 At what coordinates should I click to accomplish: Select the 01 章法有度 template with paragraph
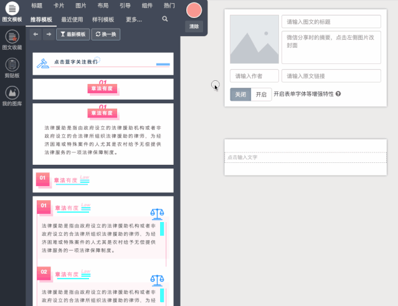103,134
